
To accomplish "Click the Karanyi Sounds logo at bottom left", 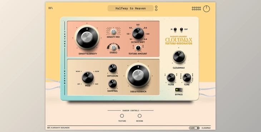I will click(58, 128).
